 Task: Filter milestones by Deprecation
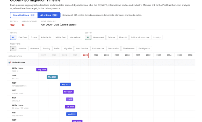pyautogui.click(x=114, y=49)
